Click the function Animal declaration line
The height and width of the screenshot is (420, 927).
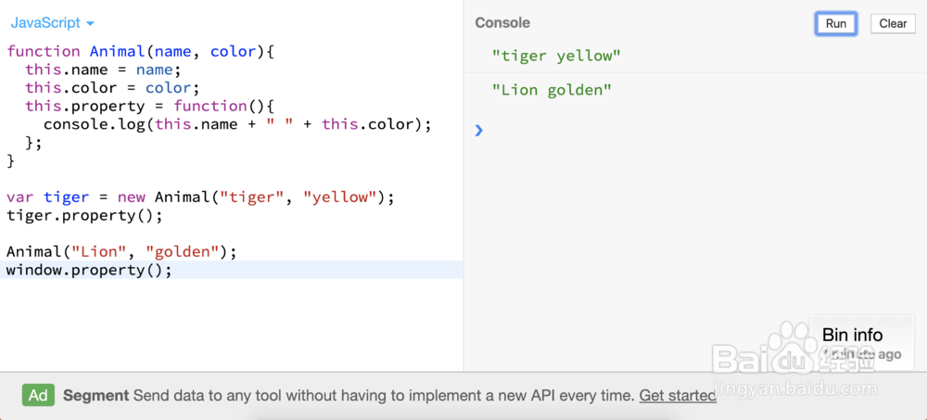coord(141,51)
